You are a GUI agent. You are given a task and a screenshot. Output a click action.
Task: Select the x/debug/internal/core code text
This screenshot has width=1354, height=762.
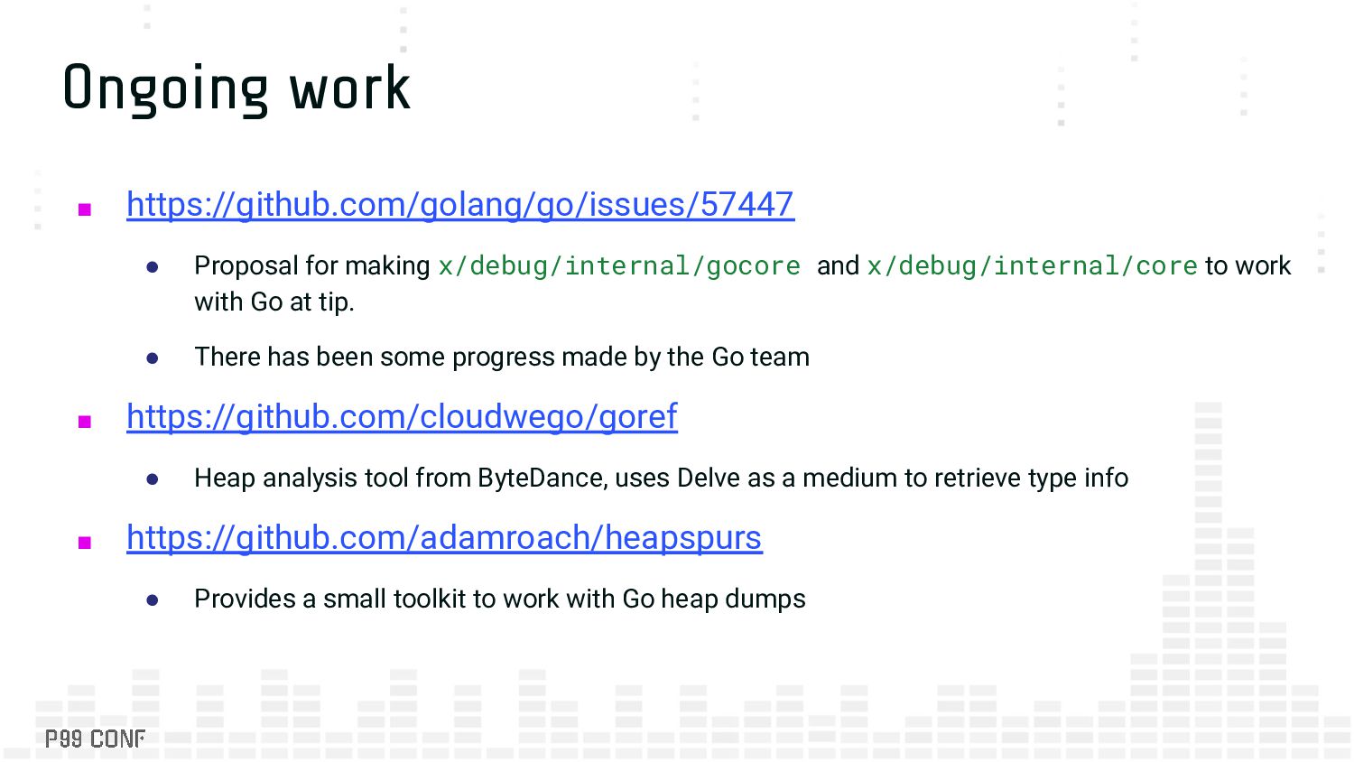[1033, 266]
